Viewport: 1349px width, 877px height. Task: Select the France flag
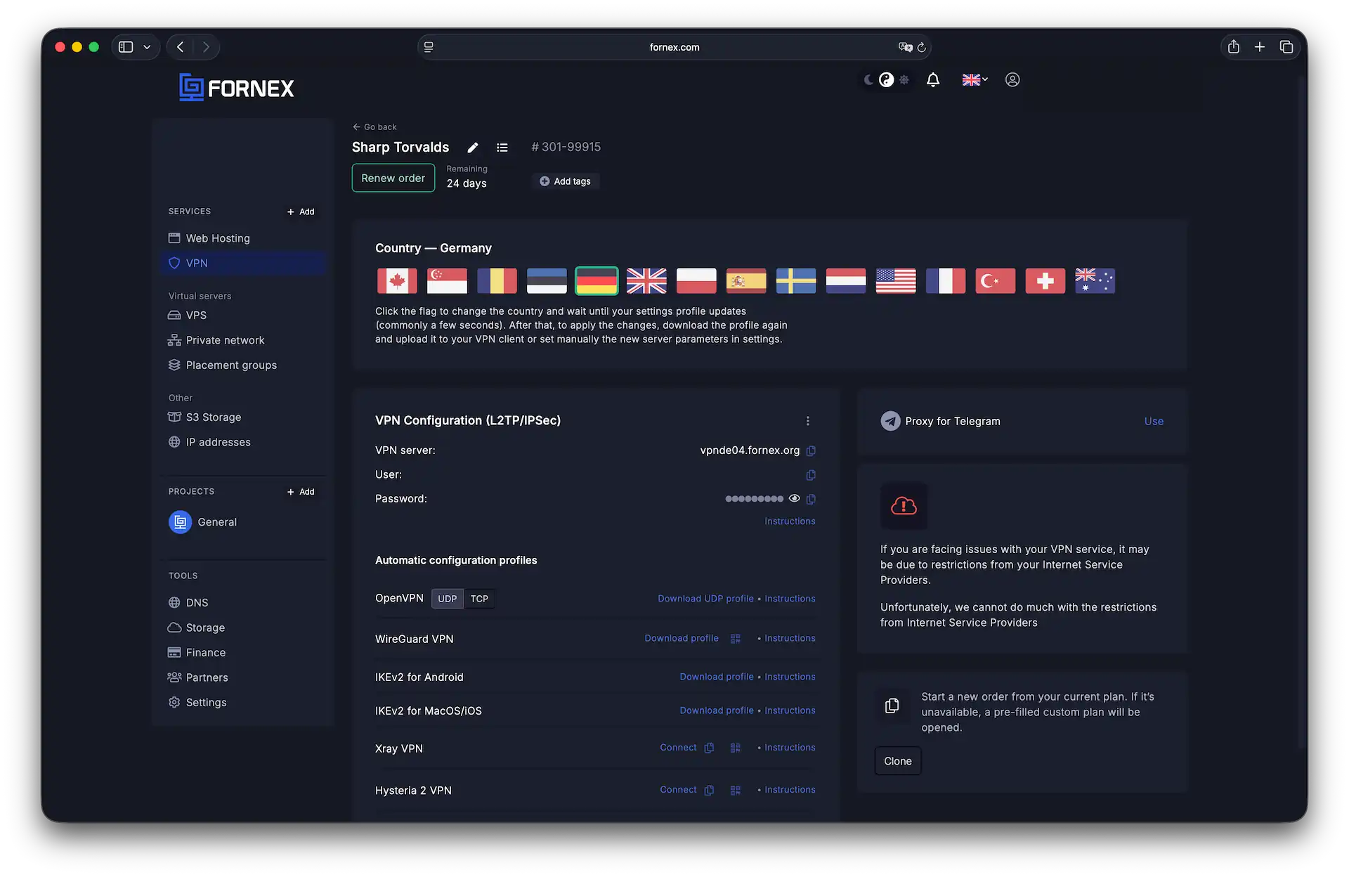pyautogui.click(x=946, y=281)
